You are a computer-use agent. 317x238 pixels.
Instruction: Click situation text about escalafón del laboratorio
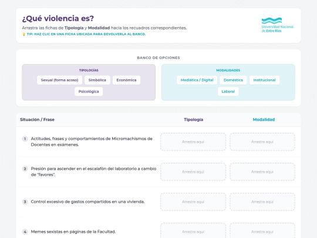point(93,172)
